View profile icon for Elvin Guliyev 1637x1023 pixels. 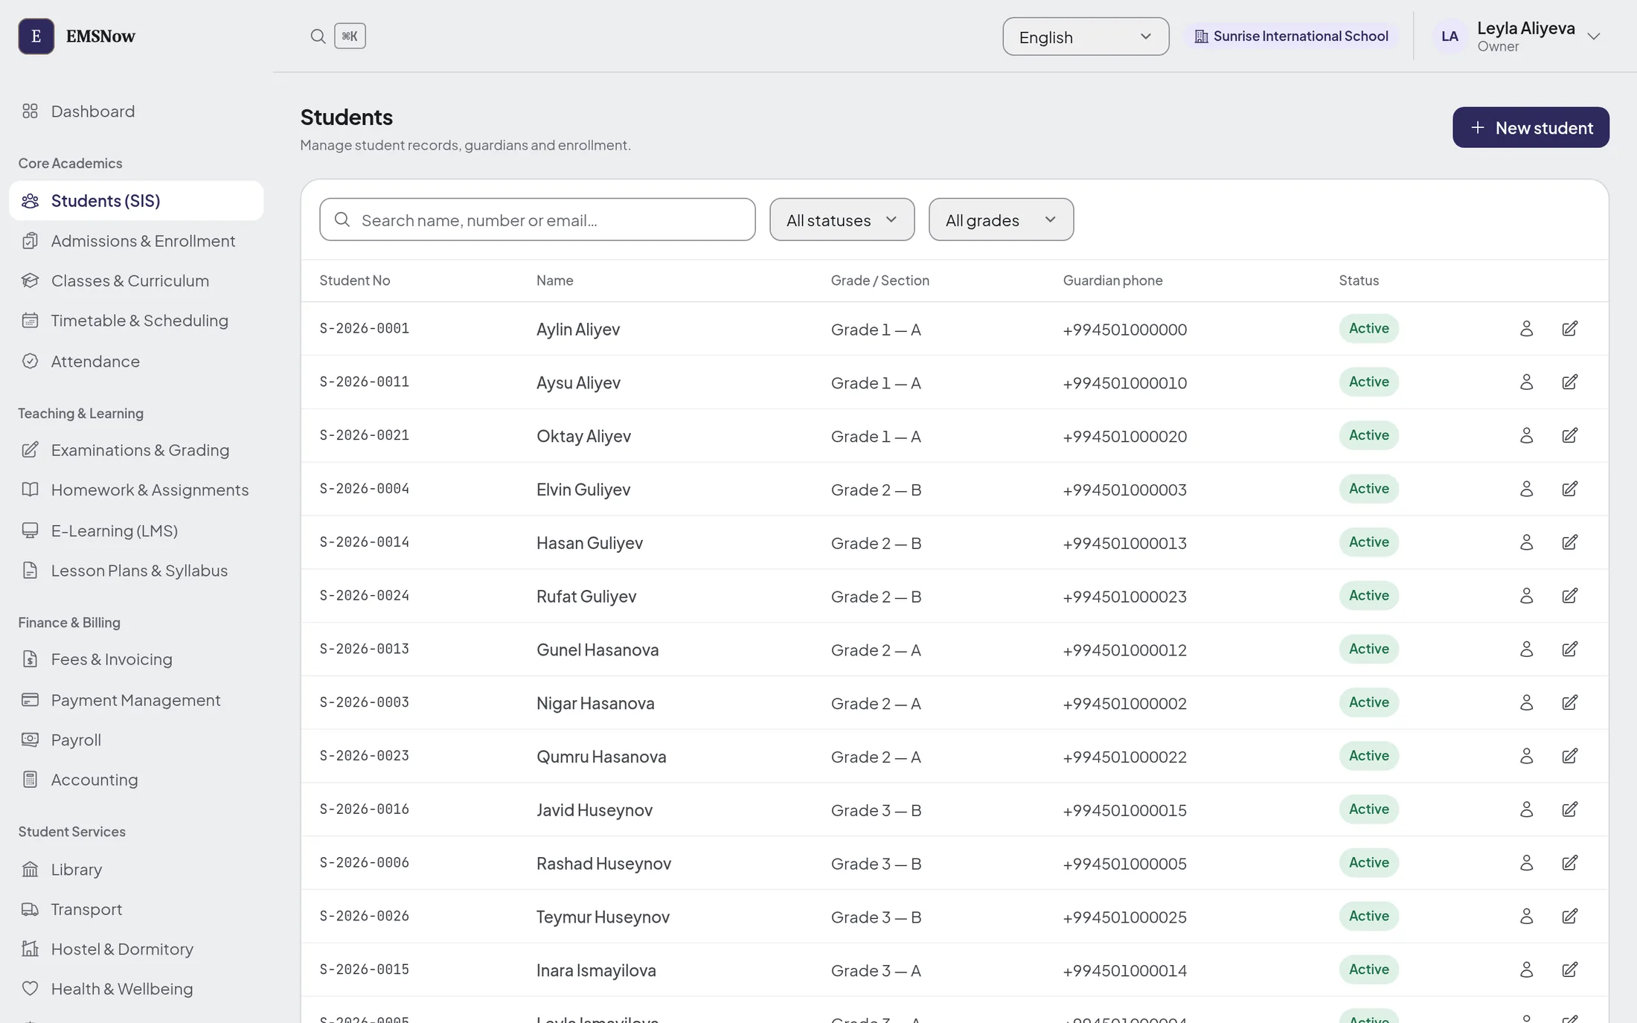(1526, 489)
